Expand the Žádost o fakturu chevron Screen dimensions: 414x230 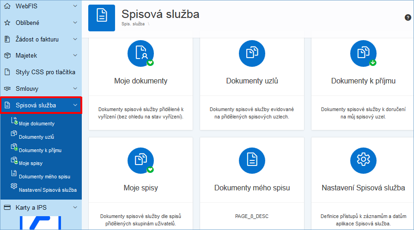(x=75, y=39)
